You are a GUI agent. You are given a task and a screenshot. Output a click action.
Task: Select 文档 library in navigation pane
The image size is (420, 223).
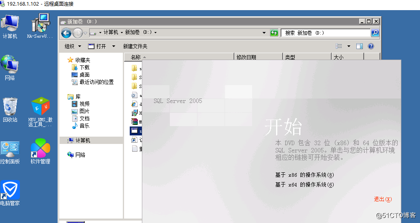[x=81, y=118]
